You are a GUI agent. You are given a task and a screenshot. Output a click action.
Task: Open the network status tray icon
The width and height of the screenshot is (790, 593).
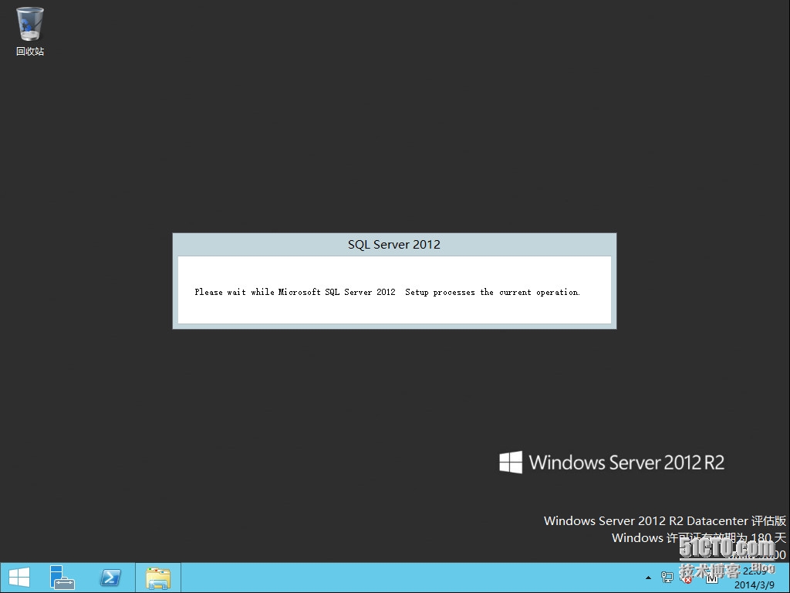coord(667,578)
